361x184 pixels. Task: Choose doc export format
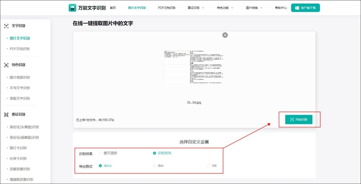point(155,166)
